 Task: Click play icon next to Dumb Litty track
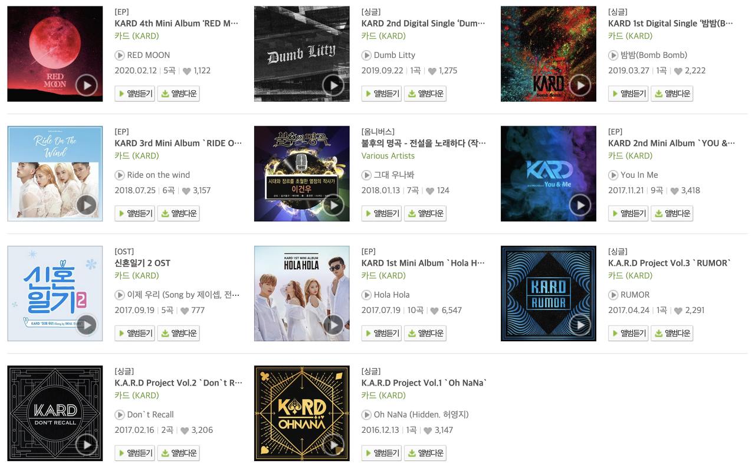click(366, 55)
